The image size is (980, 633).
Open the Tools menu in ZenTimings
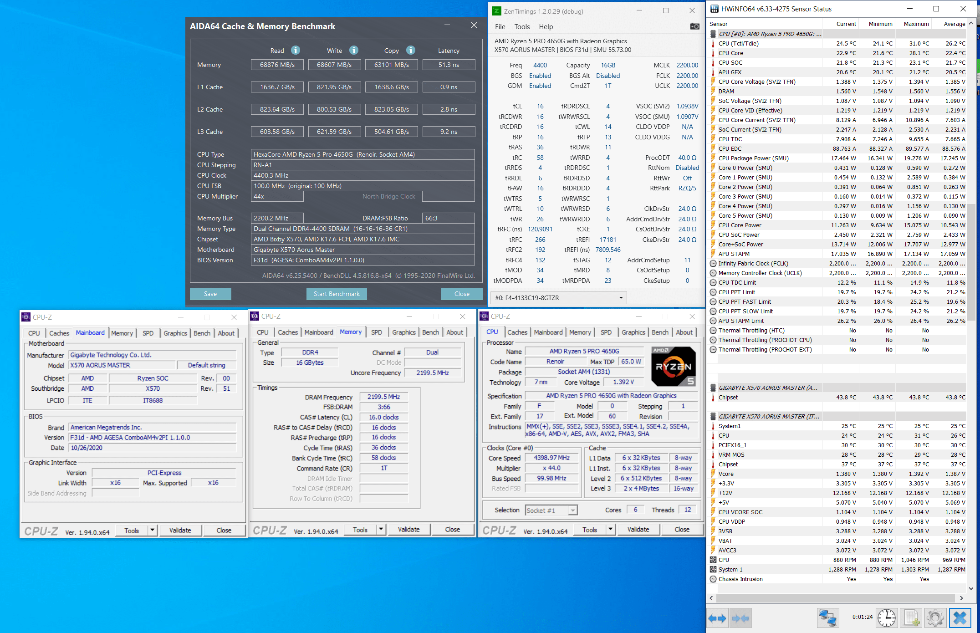click(x=522, y=26)
